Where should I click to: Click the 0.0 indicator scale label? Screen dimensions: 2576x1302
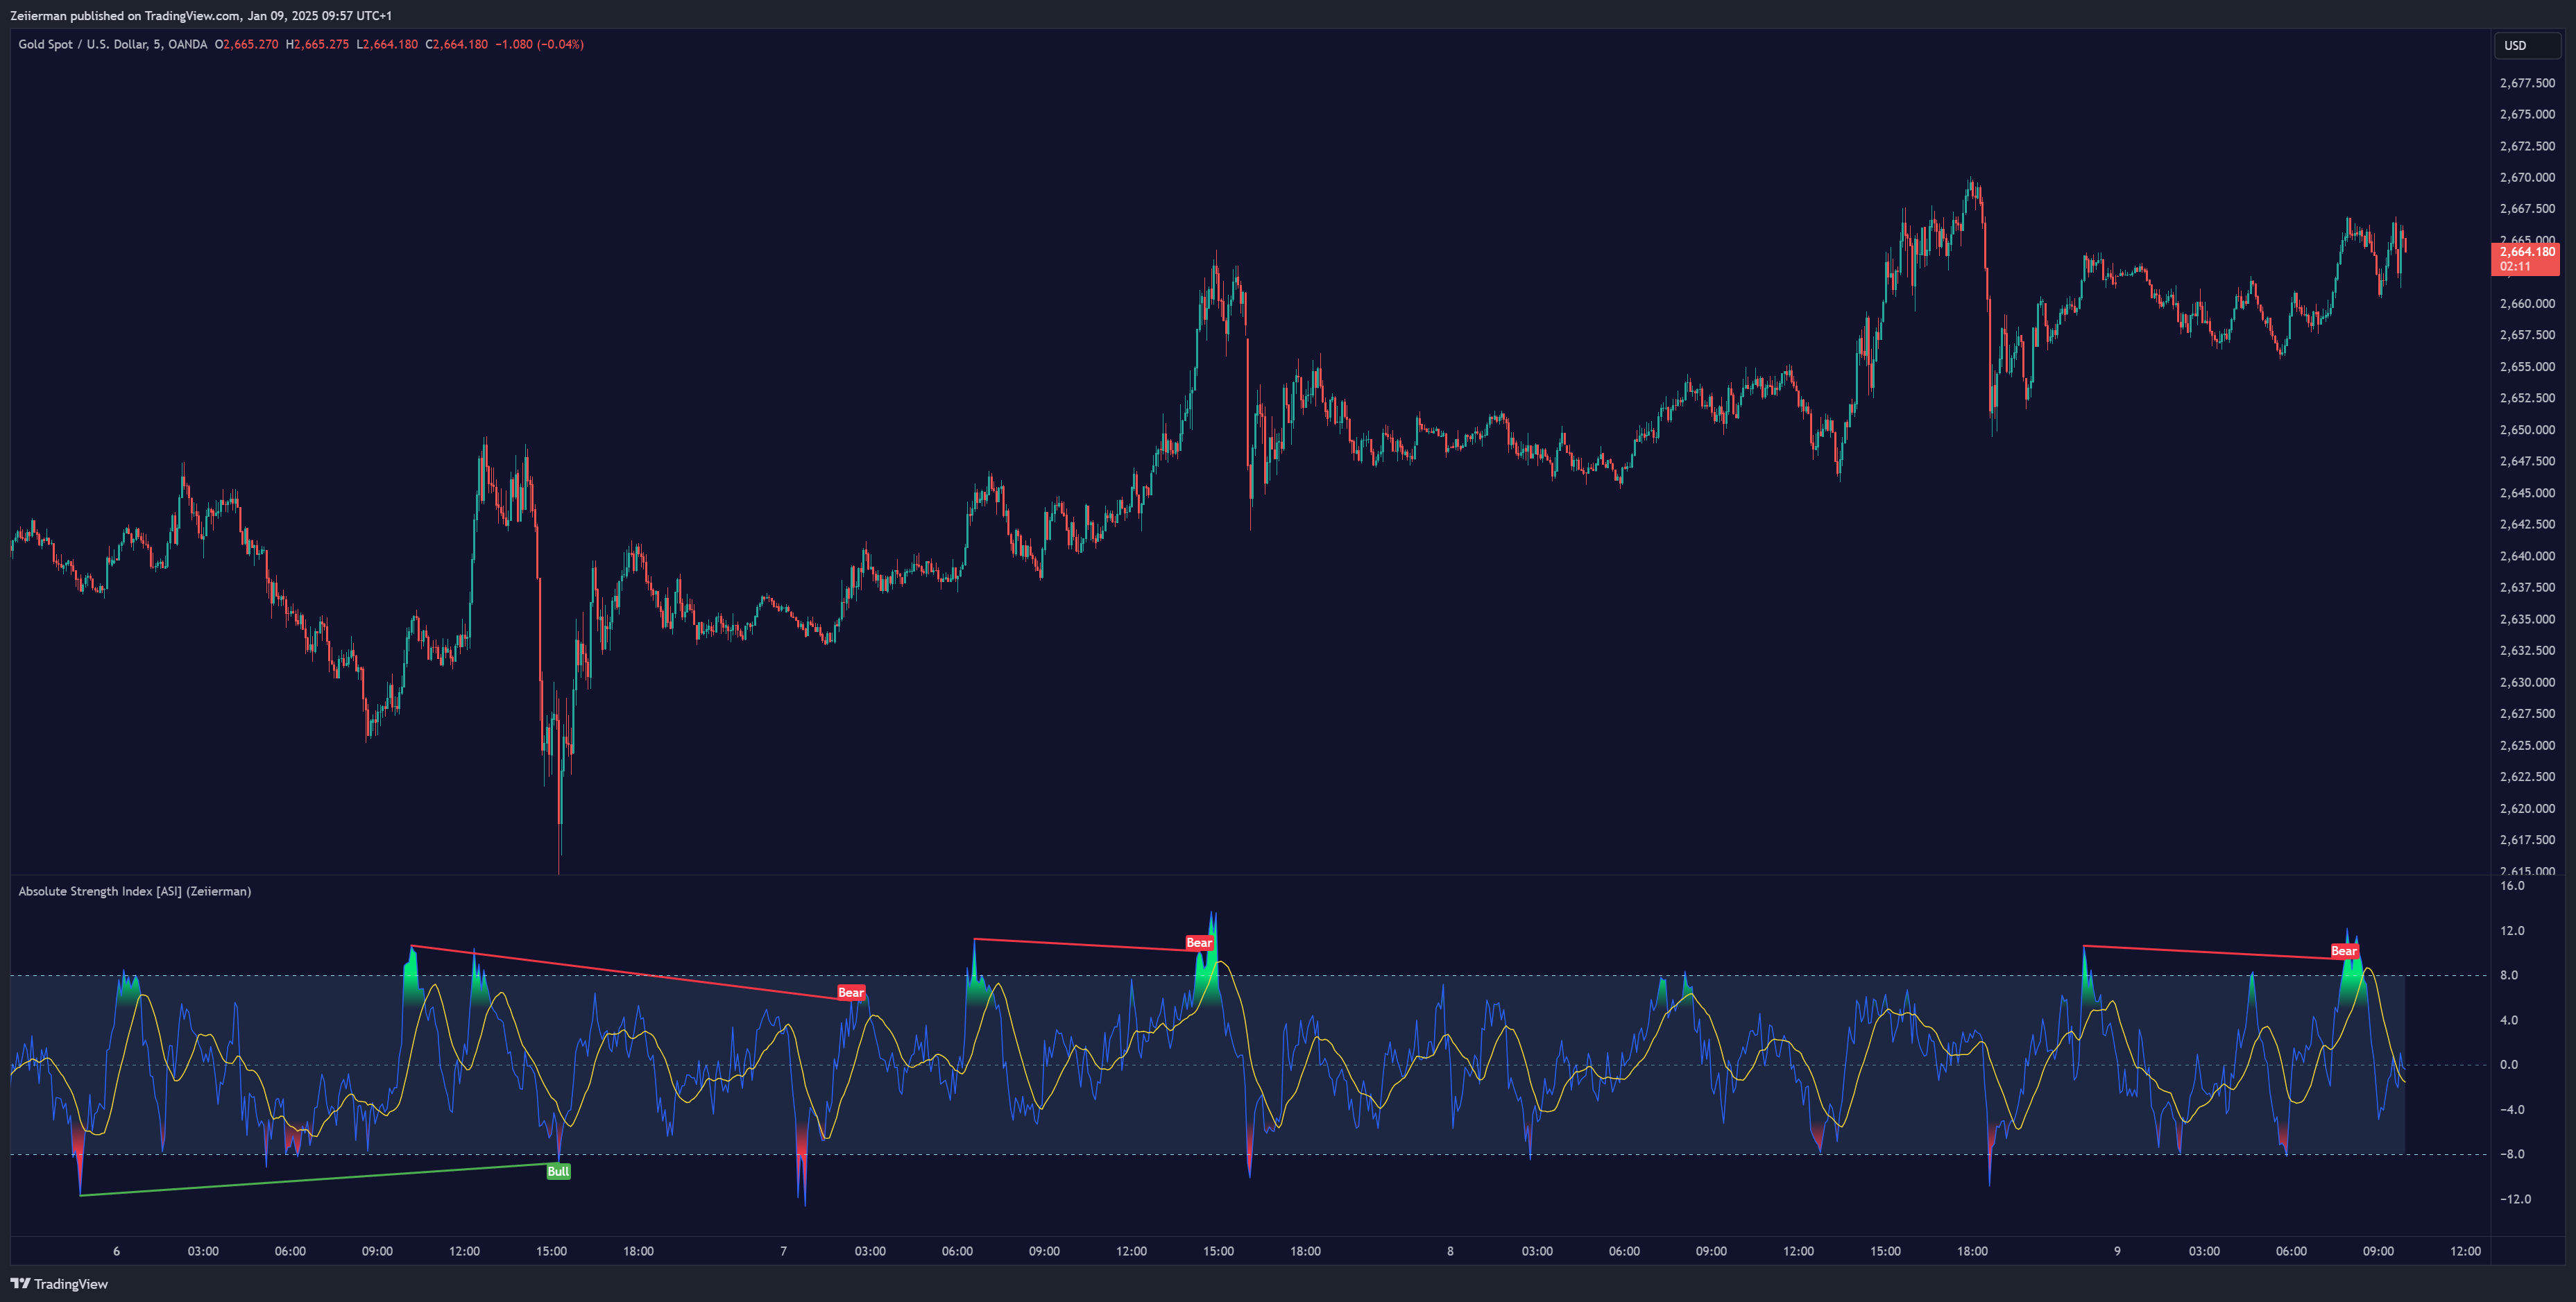click(x=2509, y=1065)
